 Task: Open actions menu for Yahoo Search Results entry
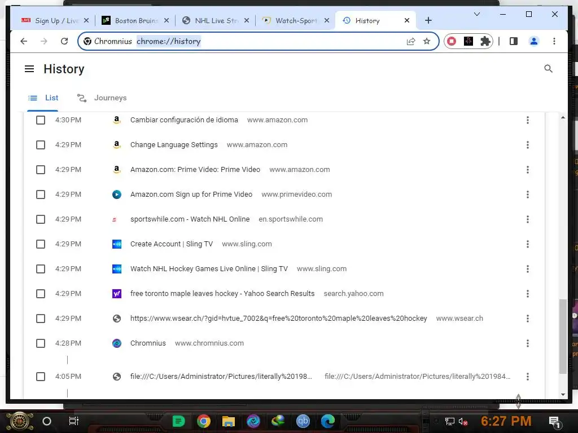pyautogui.click(x=528, y=294)
